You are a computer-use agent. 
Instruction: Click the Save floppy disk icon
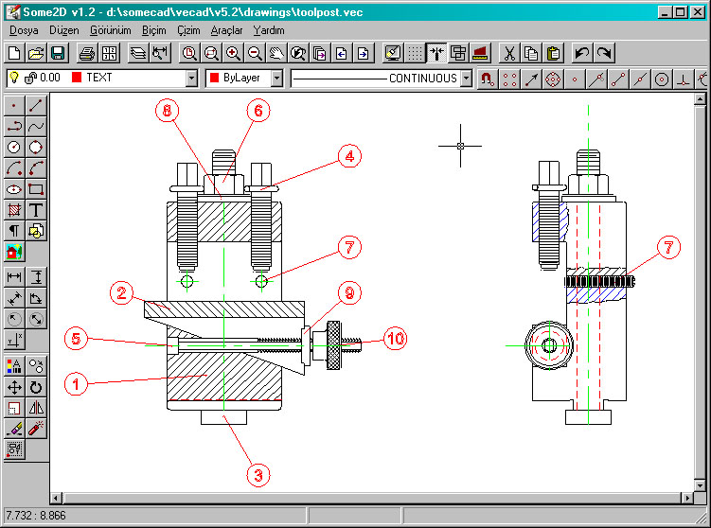coord(58,53)
